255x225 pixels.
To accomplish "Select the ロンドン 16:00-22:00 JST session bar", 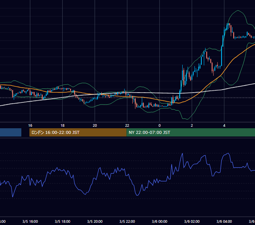I will click(78, 132).
